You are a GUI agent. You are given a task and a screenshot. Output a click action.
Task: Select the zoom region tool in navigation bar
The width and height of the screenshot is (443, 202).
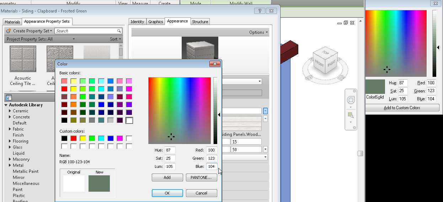click(351, 115)
